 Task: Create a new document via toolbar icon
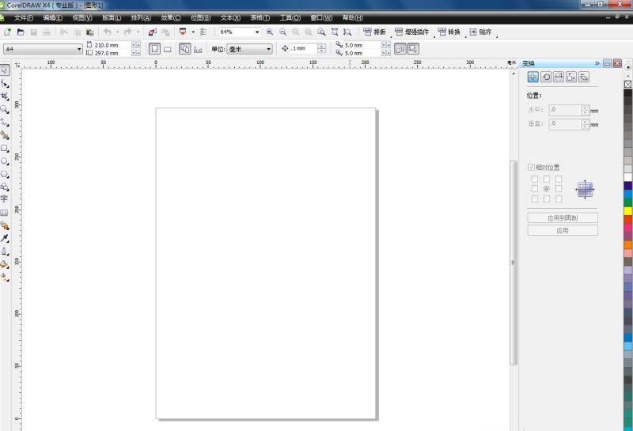coord(8,32)
